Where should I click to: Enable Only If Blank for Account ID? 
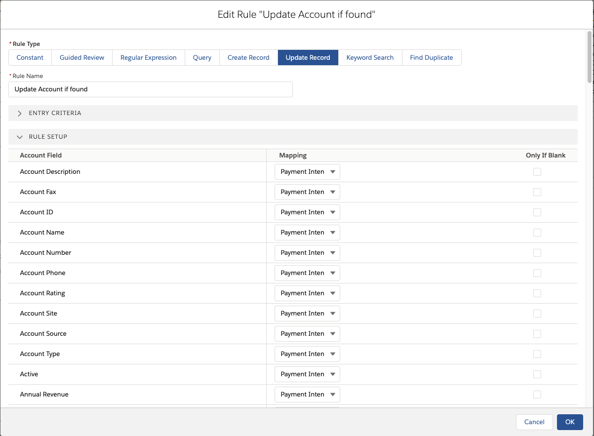[537, 212]
